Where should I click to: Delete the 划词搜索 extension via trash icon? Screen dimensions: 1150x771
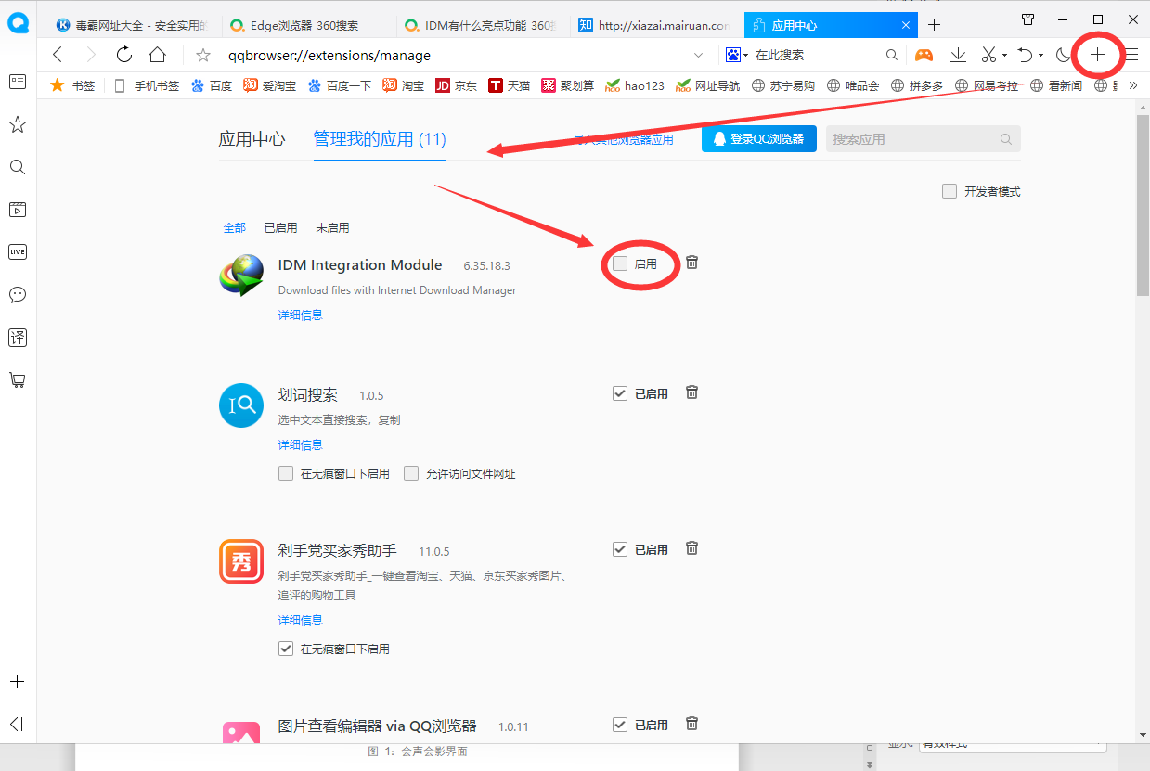[691, 392]
